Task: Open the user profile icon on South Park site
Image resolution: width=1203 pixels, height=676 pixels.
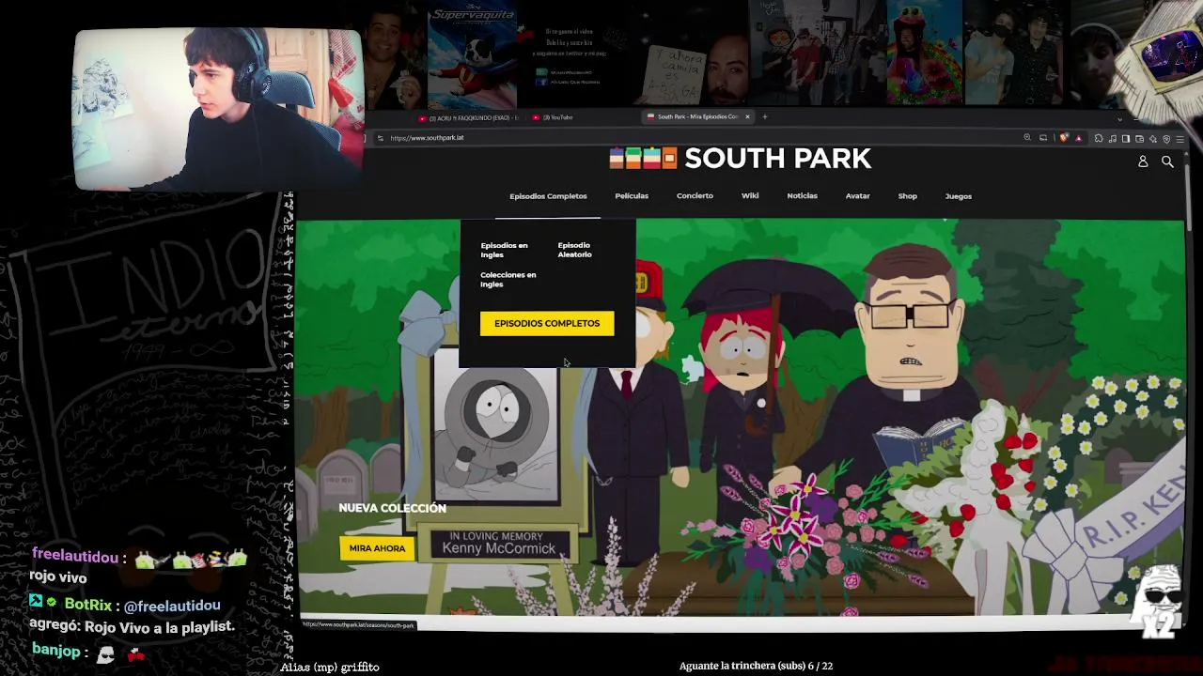Action: tap(1143, 161)
